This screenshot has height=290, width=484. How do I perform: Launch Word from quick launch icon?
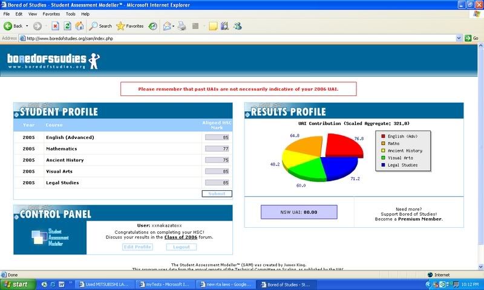point(62,285)
